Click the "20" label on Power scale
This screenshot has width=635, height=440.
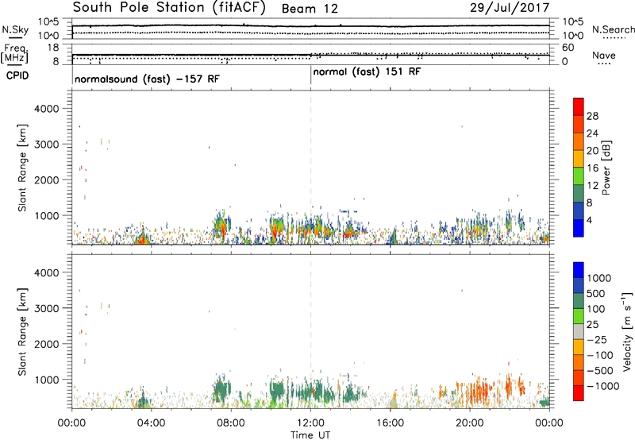[x=592, y=151]
